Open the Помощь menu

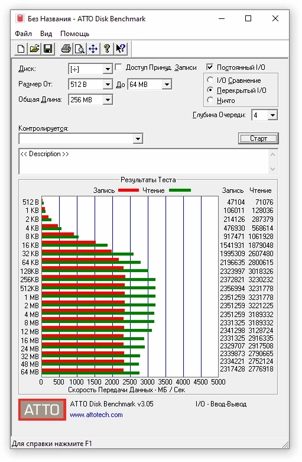pyautogui.click(x=74, y=34)
